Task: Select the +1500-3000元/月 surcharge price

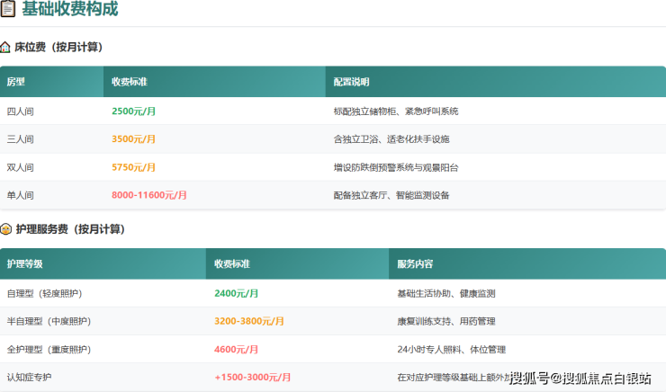Action: tap(252, 377)
